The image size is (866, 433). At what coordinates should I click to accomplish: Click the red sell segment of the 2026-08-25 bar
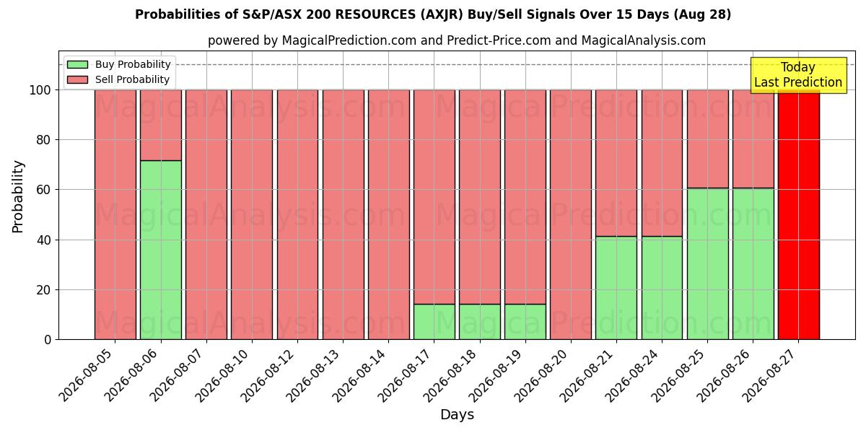(x=708, y=139)
